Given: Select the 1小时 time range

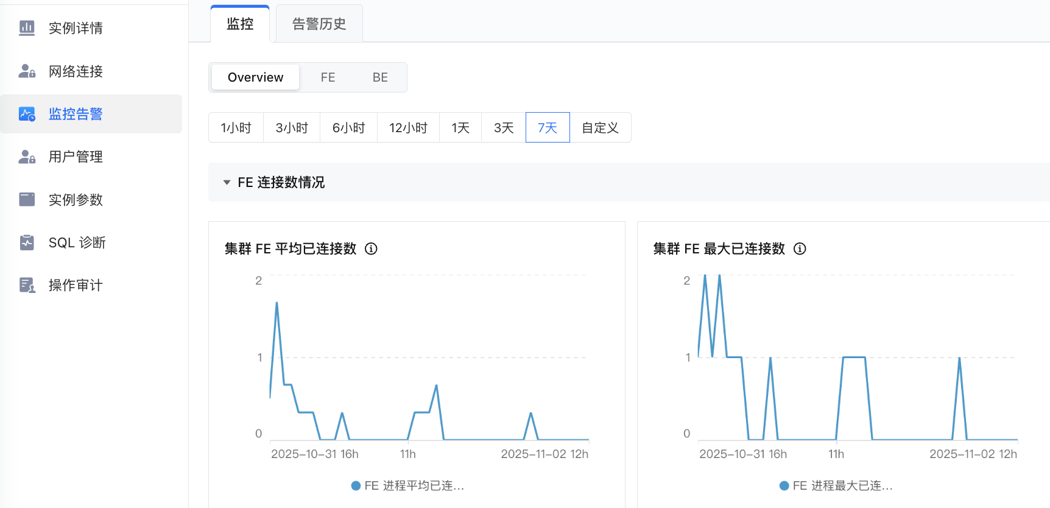Looking at the screenshot, I should pos(236,128).
